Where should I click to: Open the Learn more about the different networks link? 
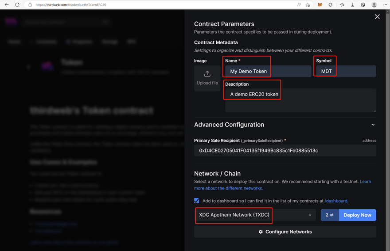pos(228,188)
